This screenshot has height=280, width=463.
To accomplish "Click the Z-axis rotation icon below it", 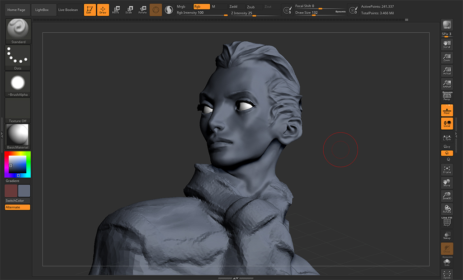I will pyautogui.click(x=448, y=160).
